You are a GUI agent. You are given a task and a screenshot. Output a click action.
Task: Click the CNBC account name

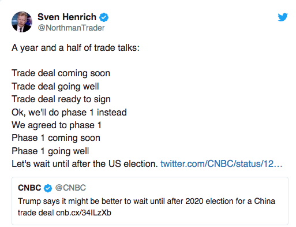[29, 188]
